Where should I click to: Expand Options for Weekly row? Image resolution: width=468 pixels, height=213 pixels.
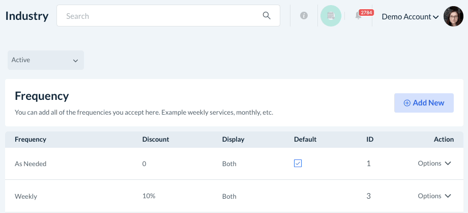434,196
